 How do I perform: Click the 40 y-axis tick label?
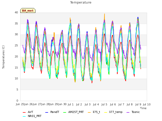16,12
